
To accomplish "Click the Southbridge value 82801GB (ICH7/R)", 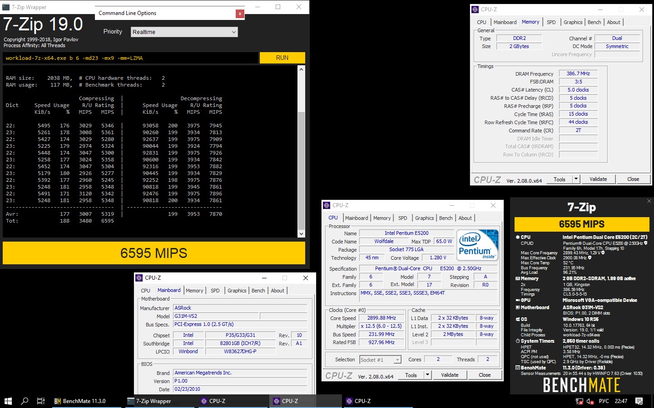I will coord(240,343).
